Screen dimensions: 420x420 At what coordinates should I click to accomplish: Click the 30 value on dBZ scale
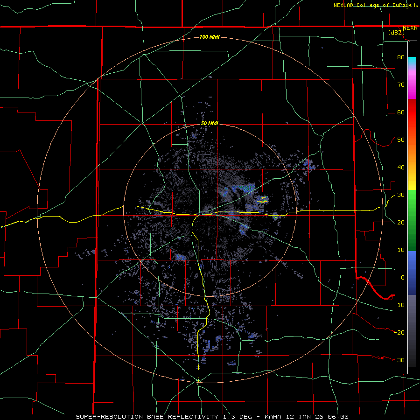tap(401, 195)
